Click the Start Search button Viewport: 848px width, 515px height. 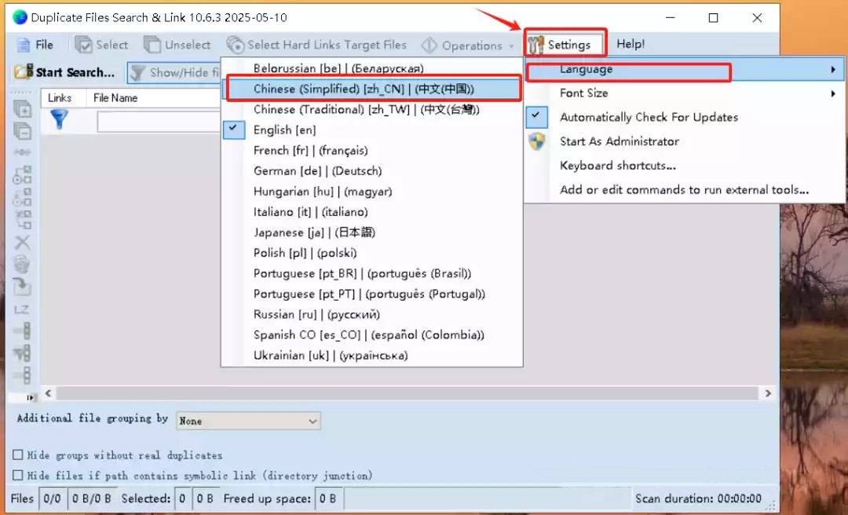(x=64, y=72)
